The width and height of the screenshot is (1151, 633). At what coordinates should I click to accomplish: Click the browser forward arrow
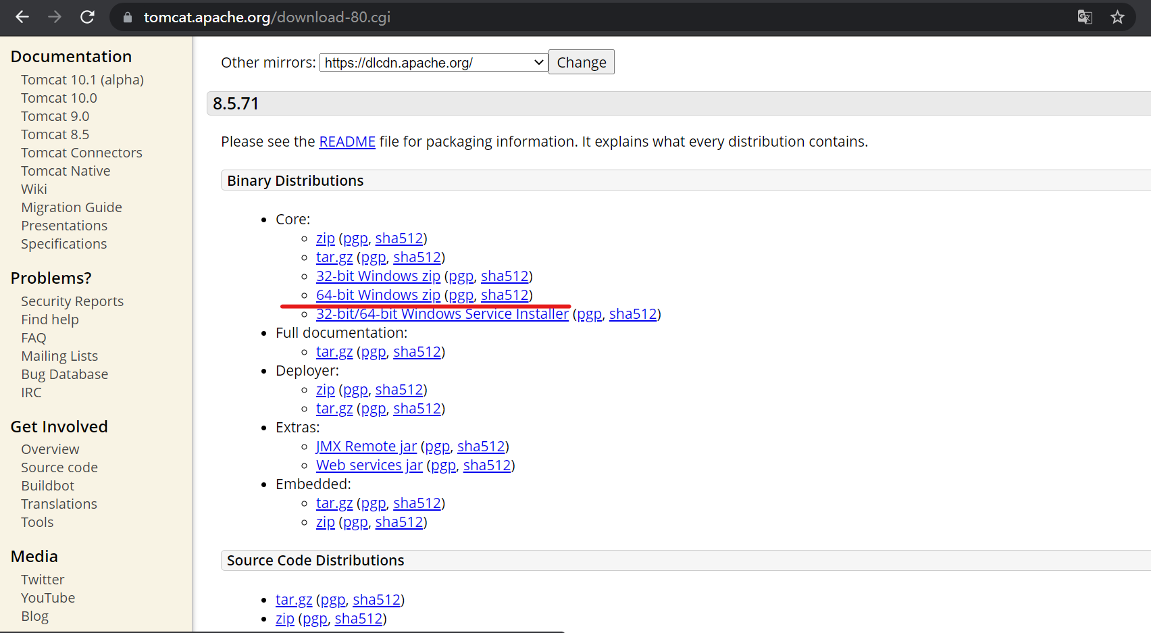tap(55, 17)
